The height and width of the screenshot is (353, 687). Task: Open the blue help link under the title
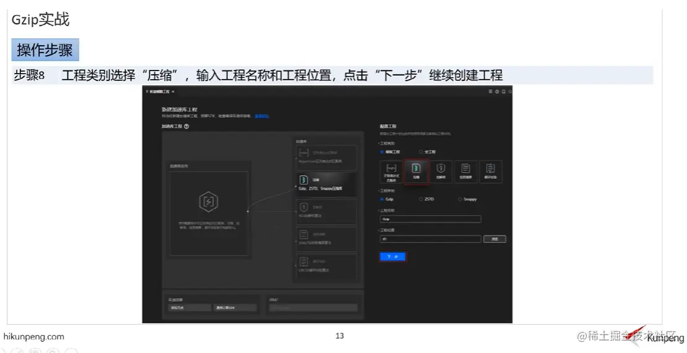pyautogui.click(x=262, y=116)
